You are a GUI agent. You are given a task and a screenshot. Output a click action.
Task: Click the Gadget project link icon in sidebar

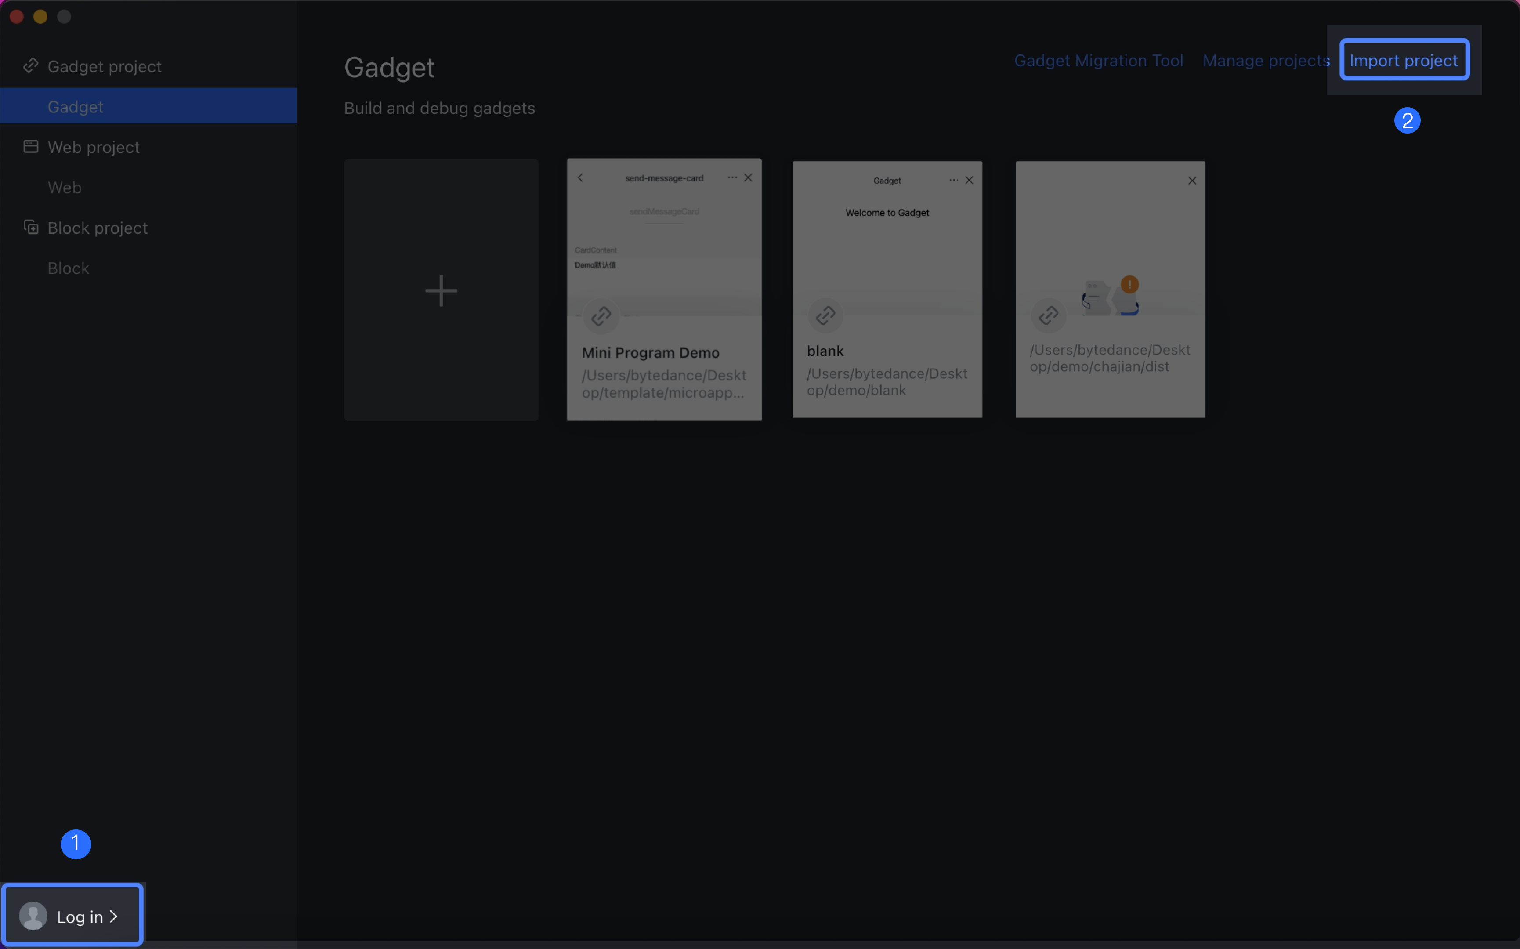pos(30,66)
